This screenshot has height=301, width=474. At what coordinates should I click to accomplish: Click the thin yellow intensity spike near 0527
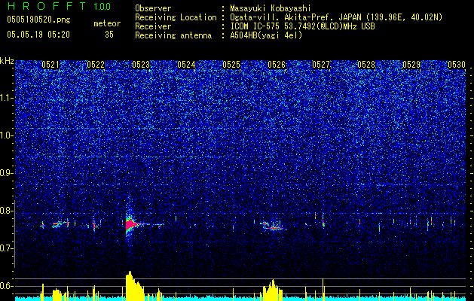(323, 289)
